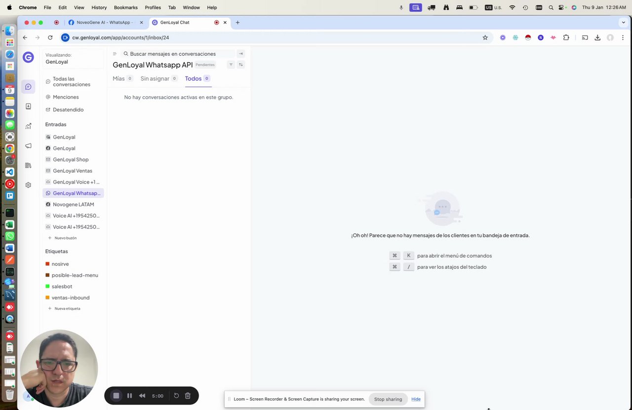This screenshot has height=410, width=632.
Task: Delete the Loom recording with trash icon
Action: point(188,396)
